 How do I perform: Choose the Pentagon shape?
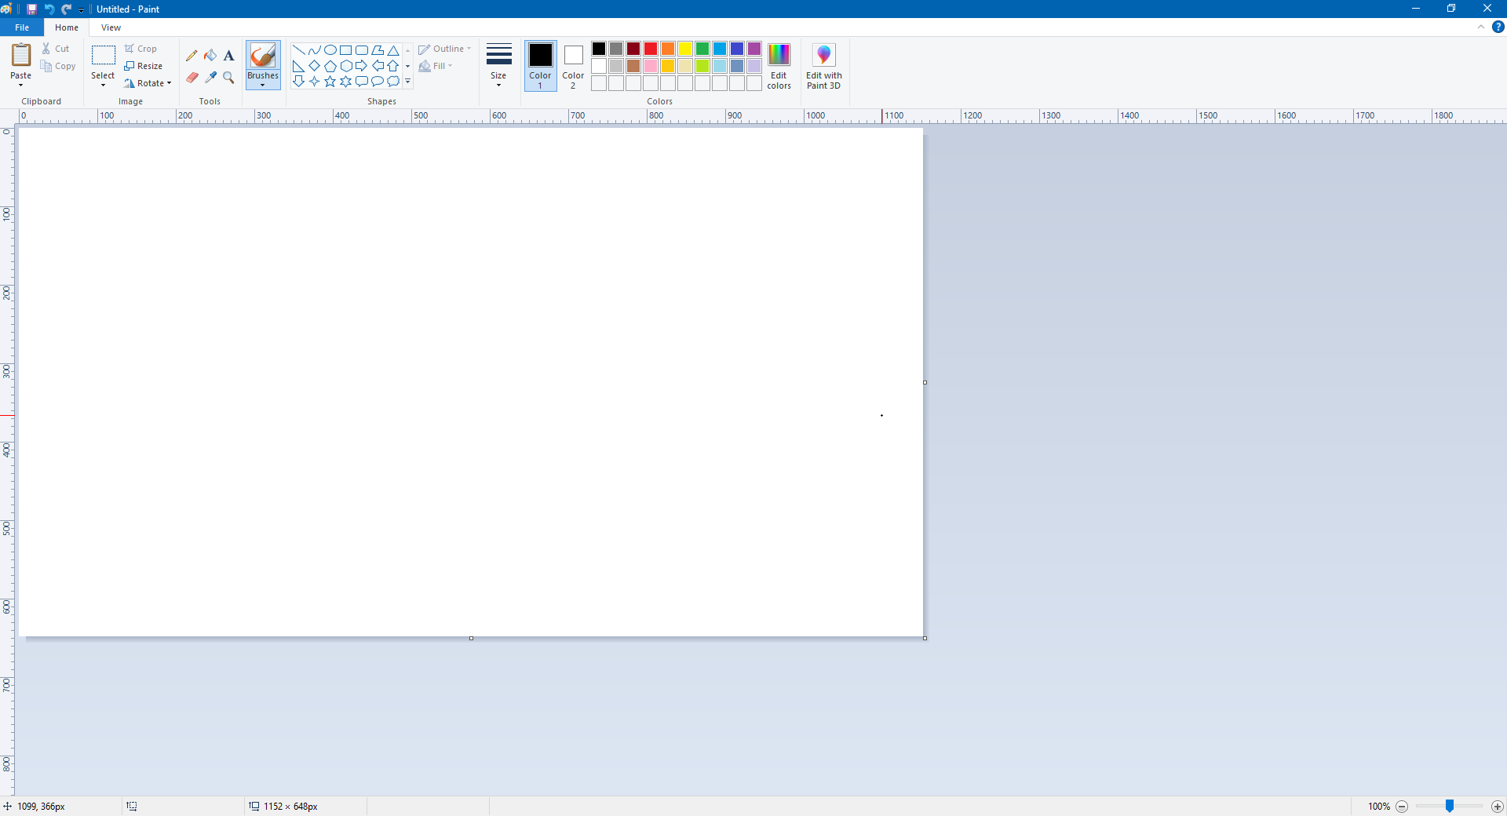point(330,66)
